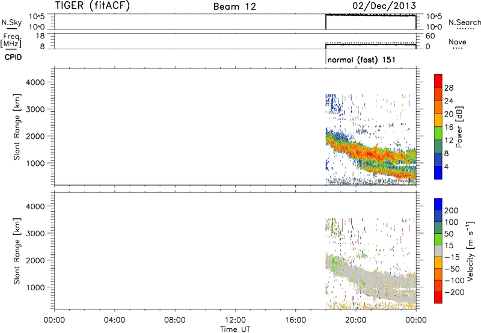Click the N.Search legend label
The image size is (481, 333).
tap(464, 22)
